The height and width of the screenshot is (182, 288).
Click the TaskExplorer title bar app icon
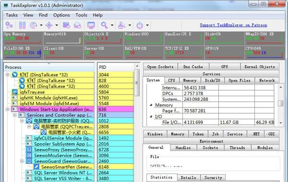6,5
